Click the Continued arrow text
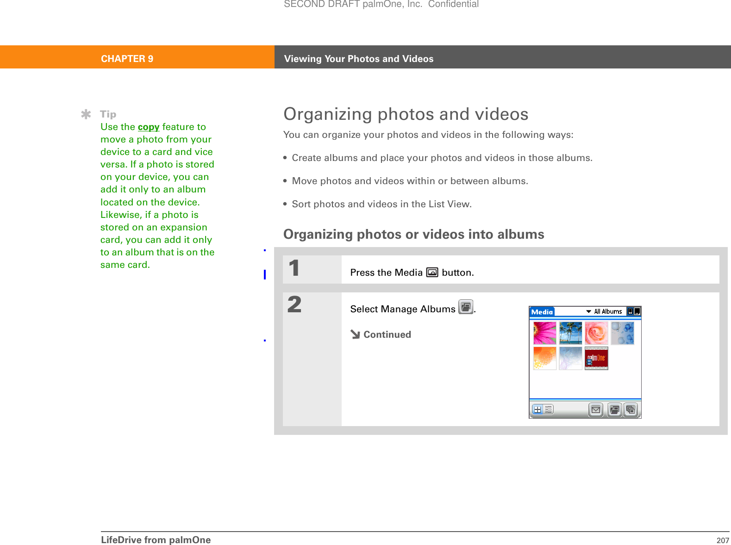 click(381, 334)
